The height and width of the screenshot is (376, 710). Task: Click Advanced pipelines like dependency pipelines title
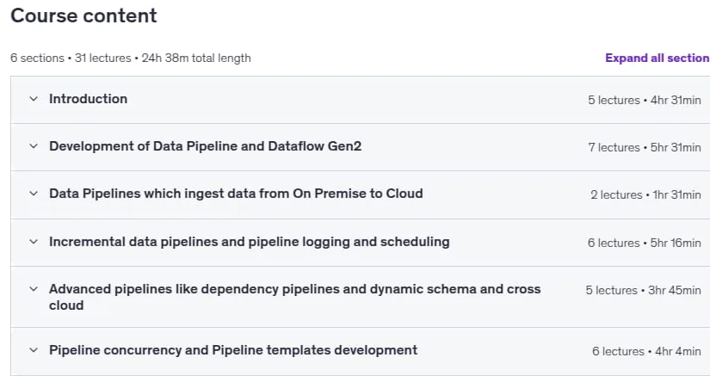pyautogui.click(x=295, y=297)
